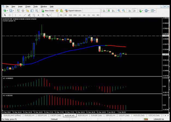Screen dimensions: 171x122
Task: Switch to the SGDJPY,M5 chart tab
Action: click(x=42, y=115)
